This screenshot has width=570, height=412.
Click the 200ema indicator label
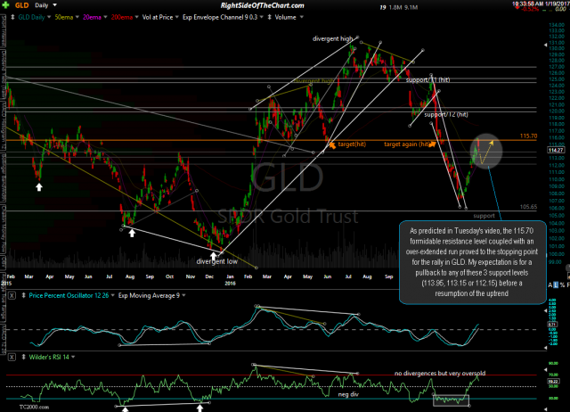pos(122,17)
